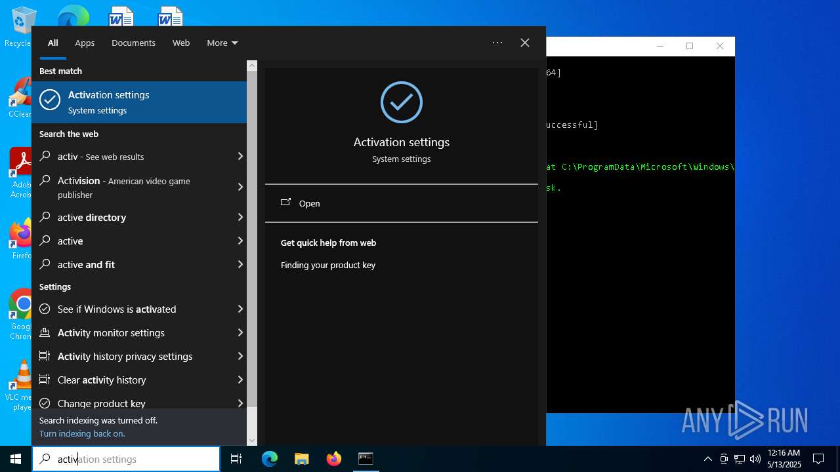This screenshot has width=840, height=472.
Task: Open the search options ellipsis menu
Action: tap(497, 43)
